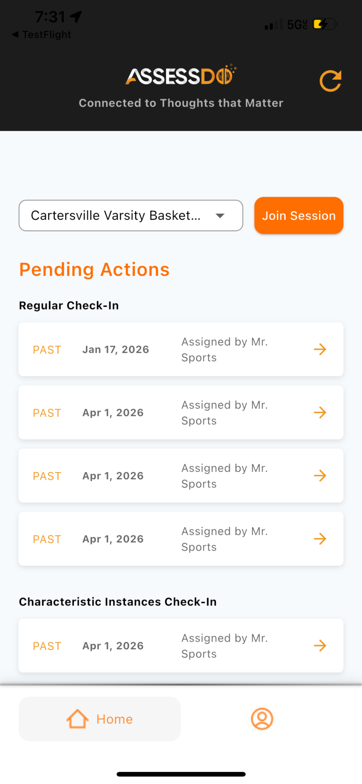
Task: Open the Cartersville Varsity Basket team selector
Action: point(116,215)
